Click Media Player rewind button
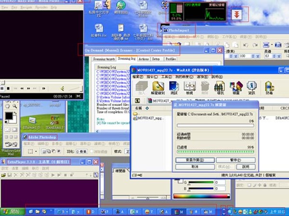289x216 pixels. tap(22, 88)
